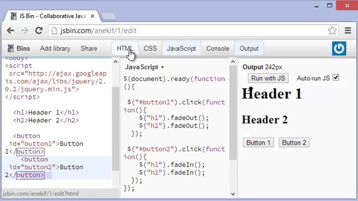The image size is (358, 201).
Task: Select the JS Bin browser tab
Action: (51, 16)
